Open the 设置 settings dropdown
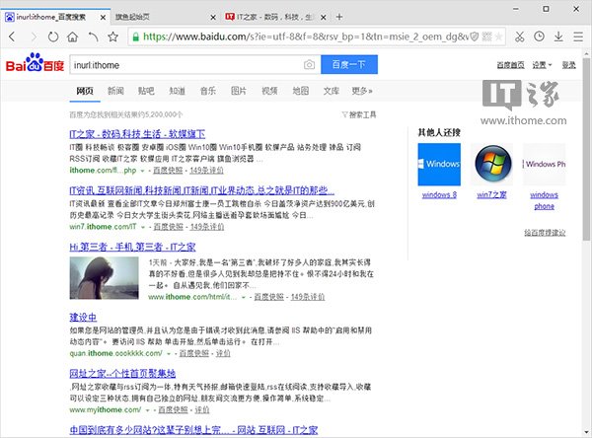 click(x=539, y=65)
